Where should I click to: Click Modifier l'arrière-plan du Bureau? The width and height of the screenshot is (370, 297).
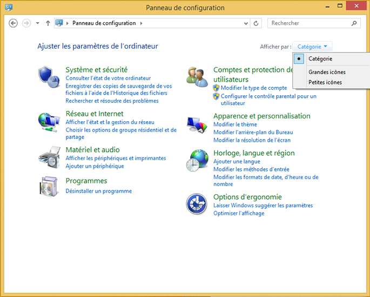(x=253, y=133)
